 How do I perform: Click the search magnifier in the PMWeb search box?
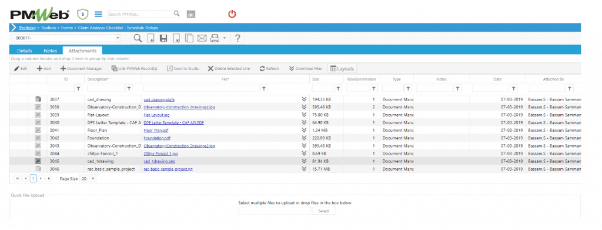click(176, 14)
